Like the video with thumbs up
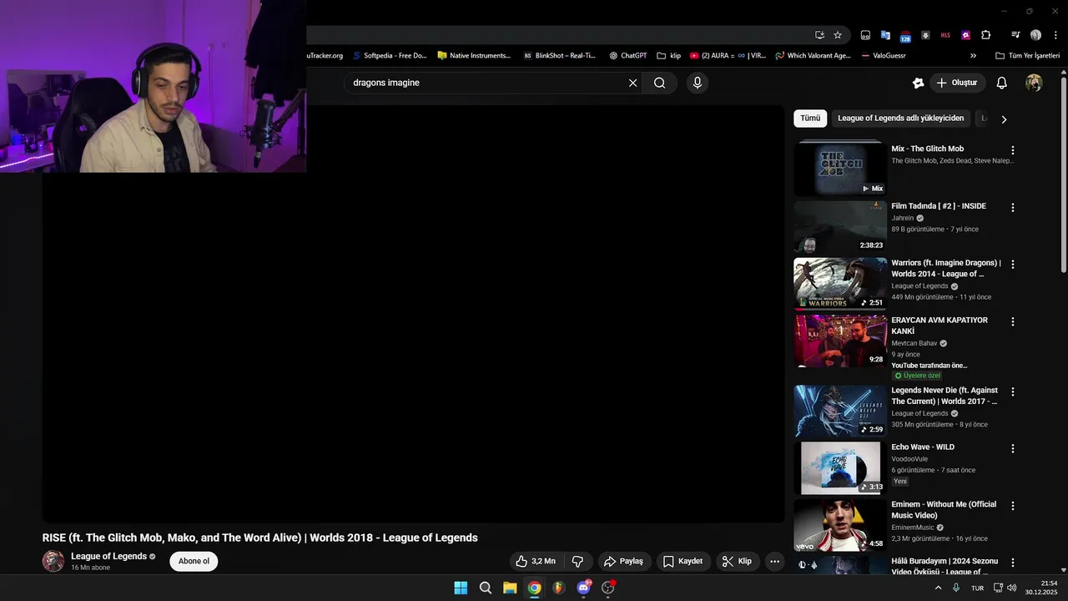Screen dimensions: 1068x601 point(536,561)
